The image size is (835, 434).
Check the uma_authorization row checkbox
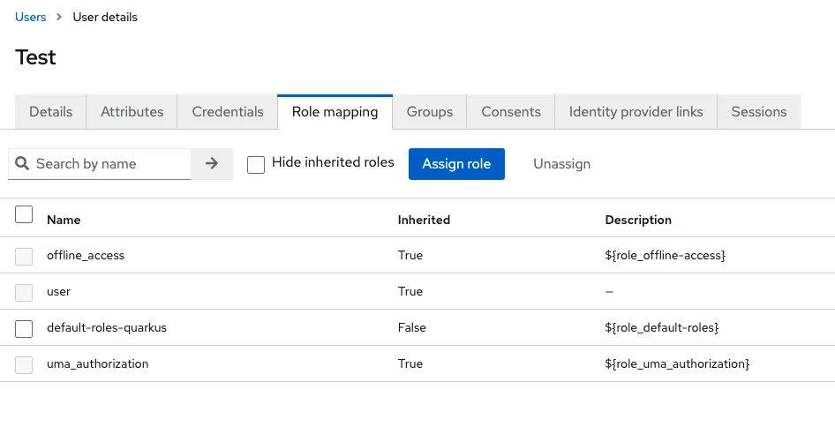click(24, 364)
